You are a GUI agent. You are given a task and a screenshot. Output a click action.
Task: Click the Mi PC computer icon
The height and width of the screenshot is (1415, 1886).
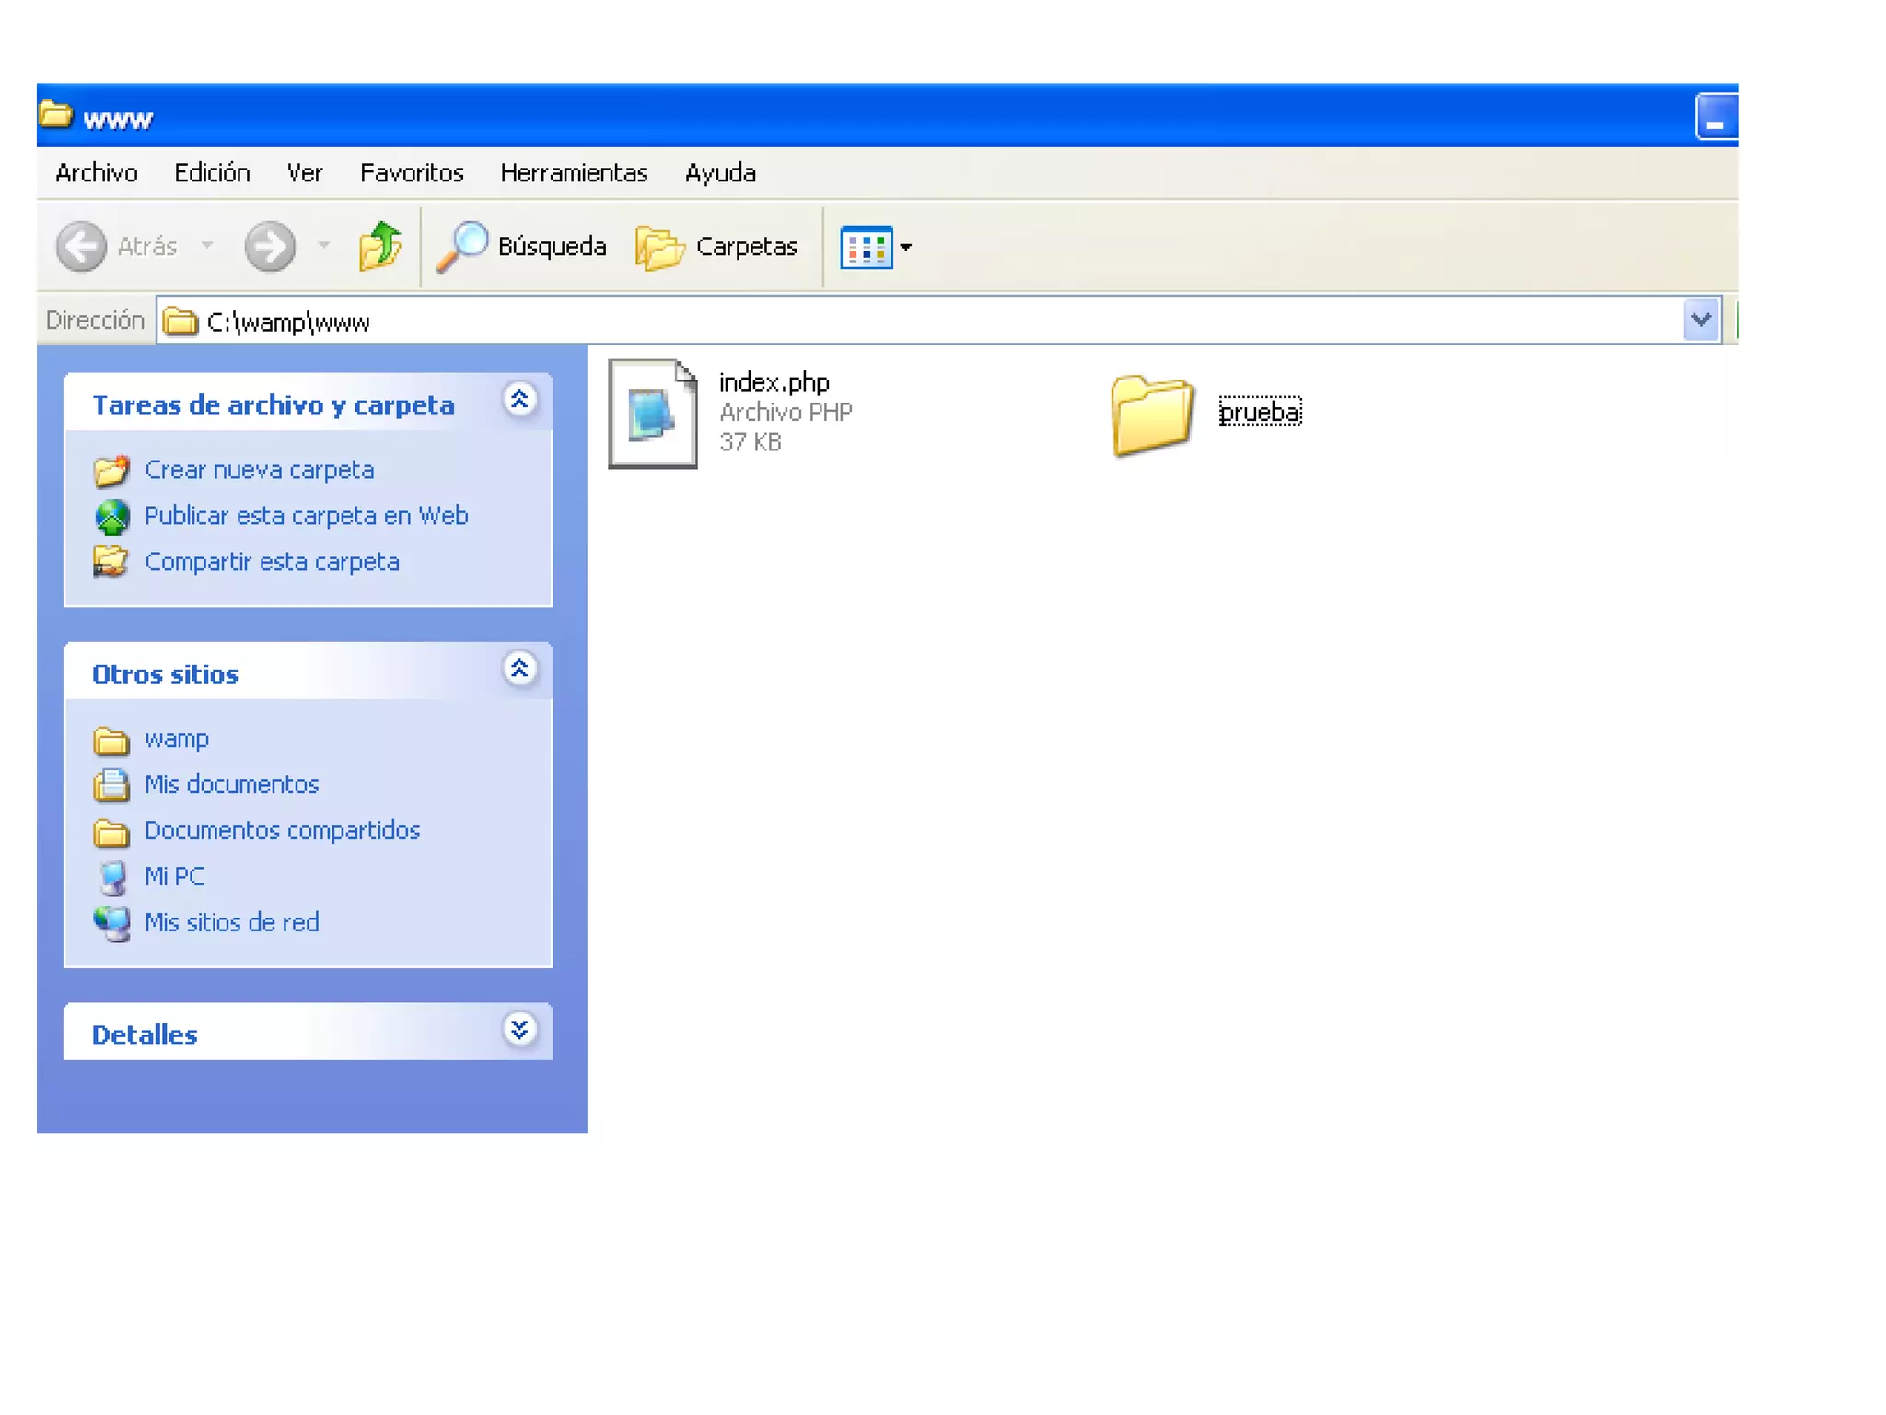[112, 877]
